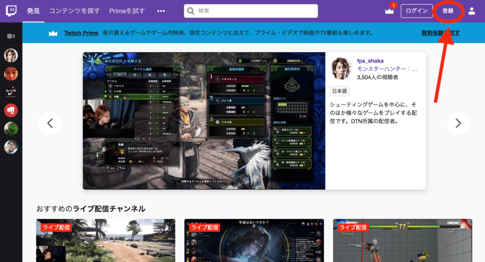The width and height of the screenshot is (485, 262).
Task: Click the Twitch Prime banner link
Action: coord(81,33)
